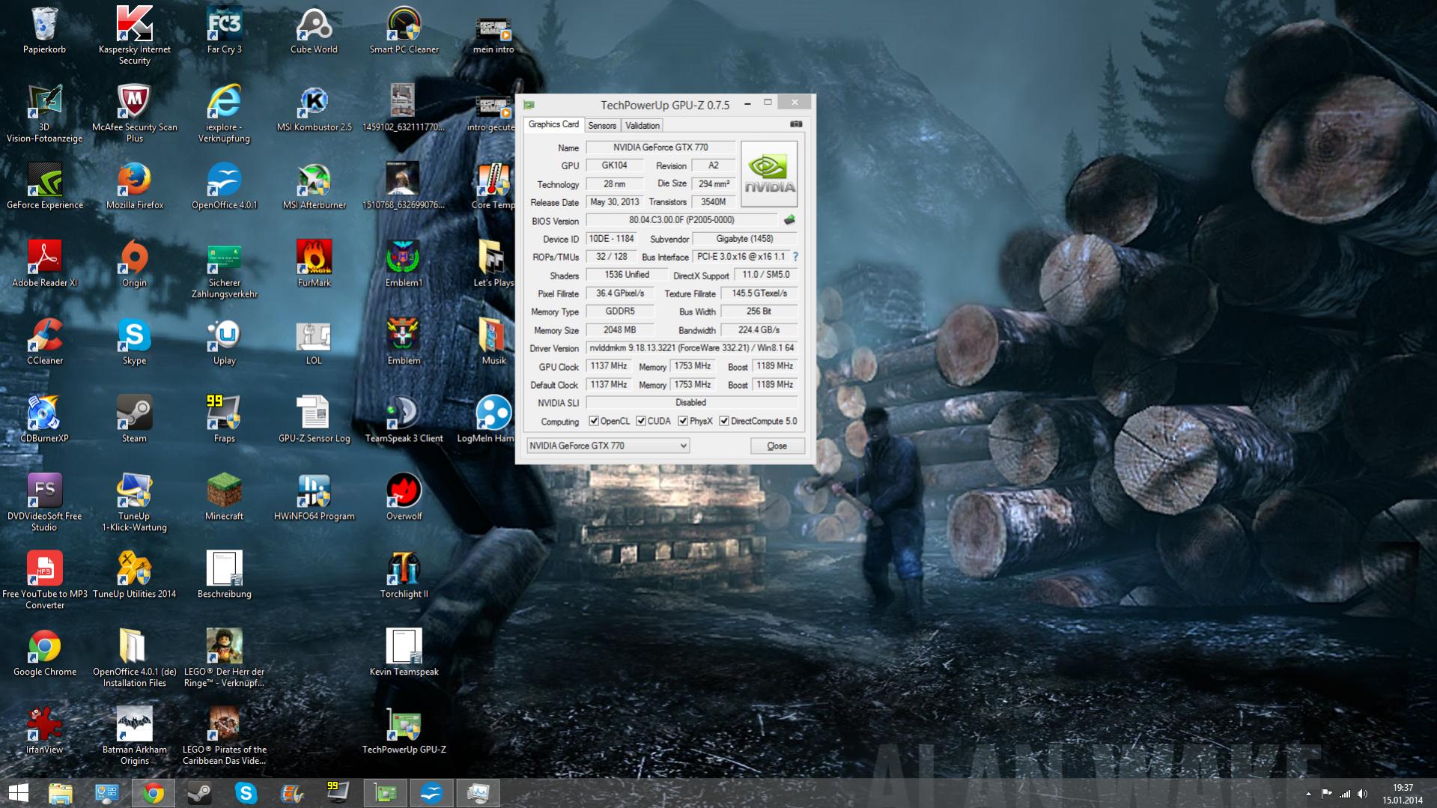Click the Driver Version field
Image resolution: width=1437 pixels, height=808 pixels.
click(691, 348)
